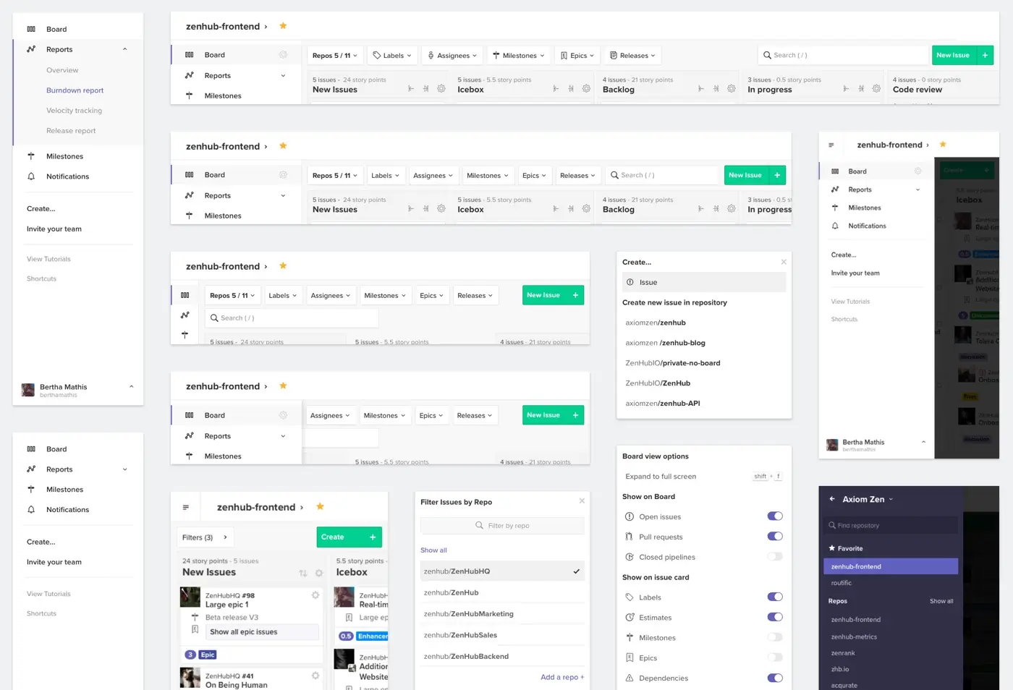Click the sort arrows icon beside the Create-board New Issues
Viewport: 1013px width, 690px height.
tap(303, 573)
